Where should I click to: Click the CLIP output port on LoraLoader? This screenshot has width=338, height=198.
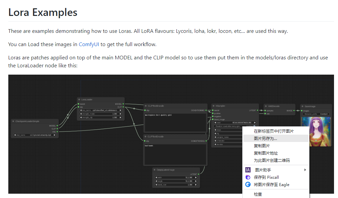coord(123,107)
